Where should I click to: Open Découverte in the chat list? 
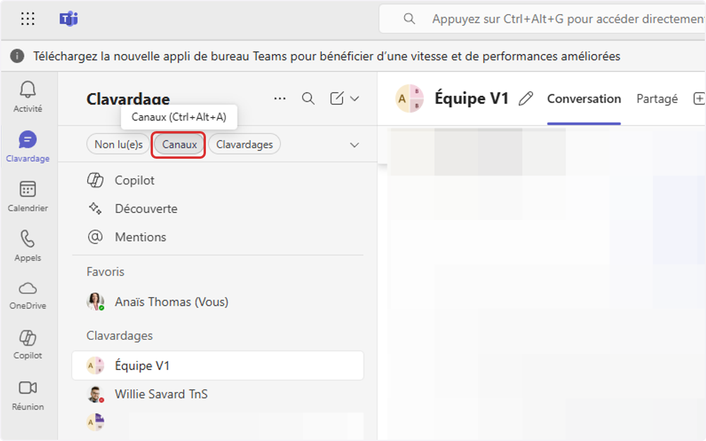pyautogui.click(x=218, y=209)
